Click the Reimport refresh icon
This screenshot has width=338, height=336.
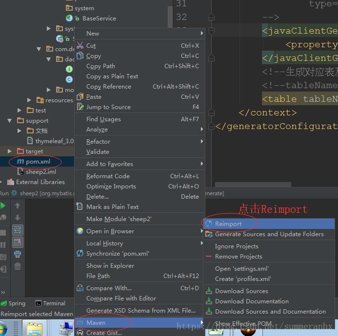click(x=209, y=224)
